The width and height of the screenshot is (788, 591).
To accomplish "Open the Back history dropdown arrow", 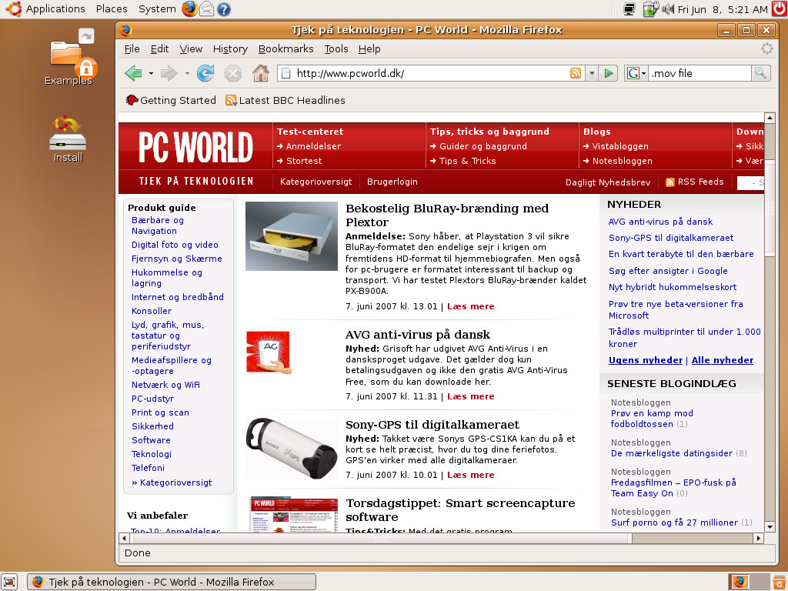I will pos(151,74).
